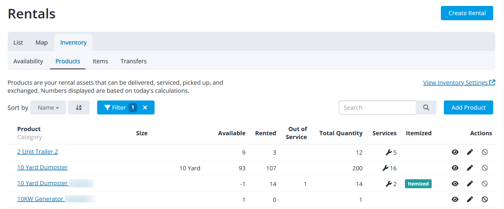Switch to the Map tab
The width and height of the screenshot is (504, 209).
[42, 43]
